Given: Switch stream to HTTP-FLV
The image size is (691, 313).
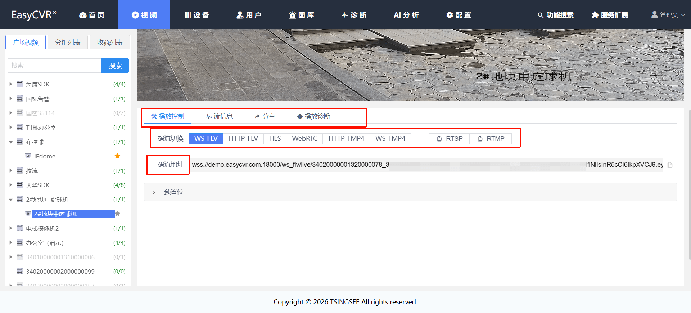Looking at the screenshot, I should click(243, 139).
